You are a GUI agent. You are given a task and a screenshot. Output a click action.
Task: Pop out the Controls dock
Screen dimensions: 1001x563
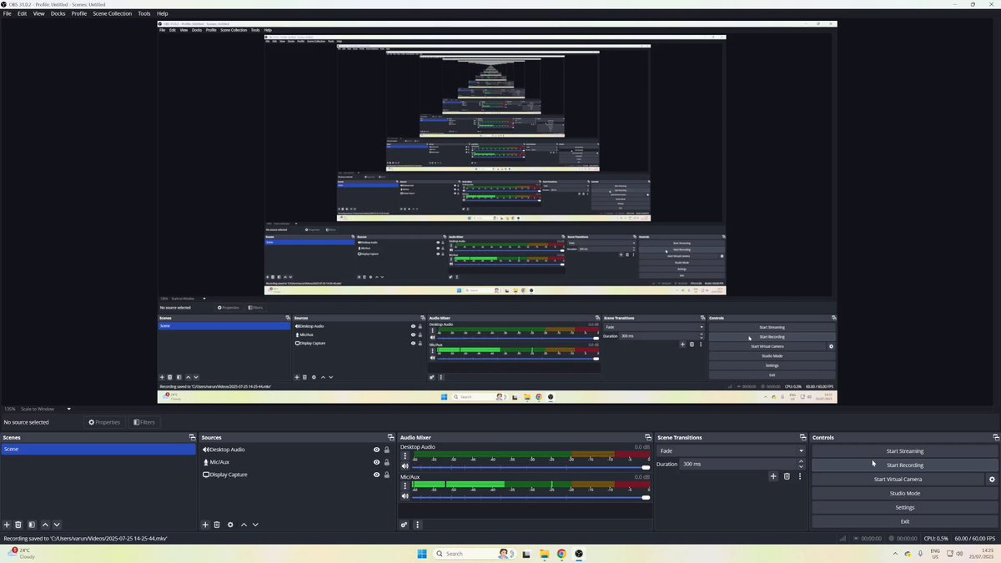(x=996, y=437)
